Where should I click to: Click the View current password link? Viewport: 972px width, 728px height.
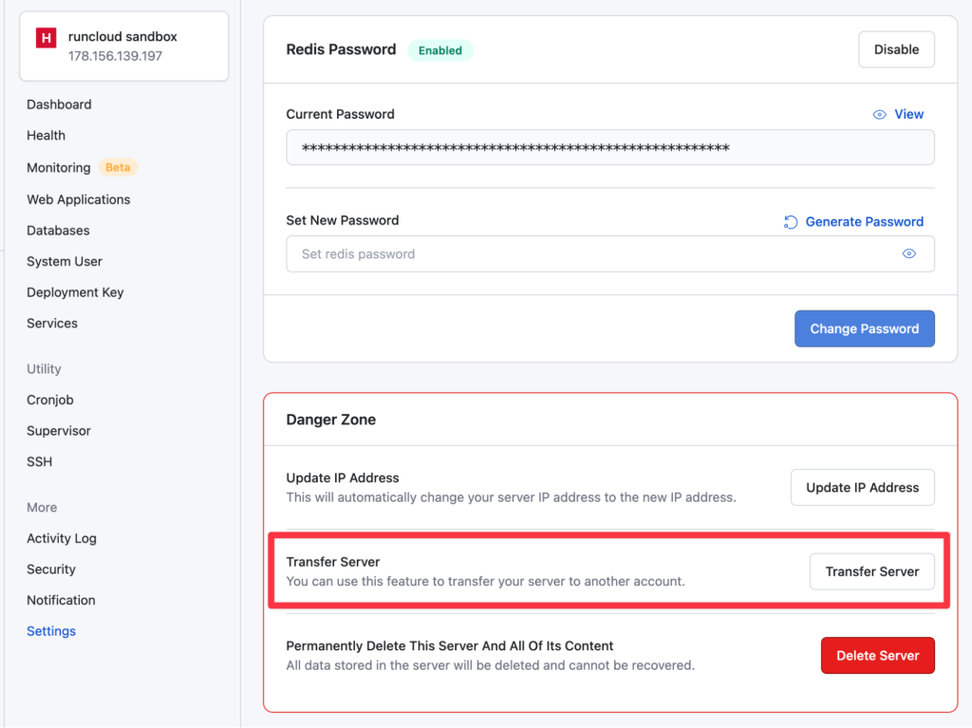pos(908,114)
